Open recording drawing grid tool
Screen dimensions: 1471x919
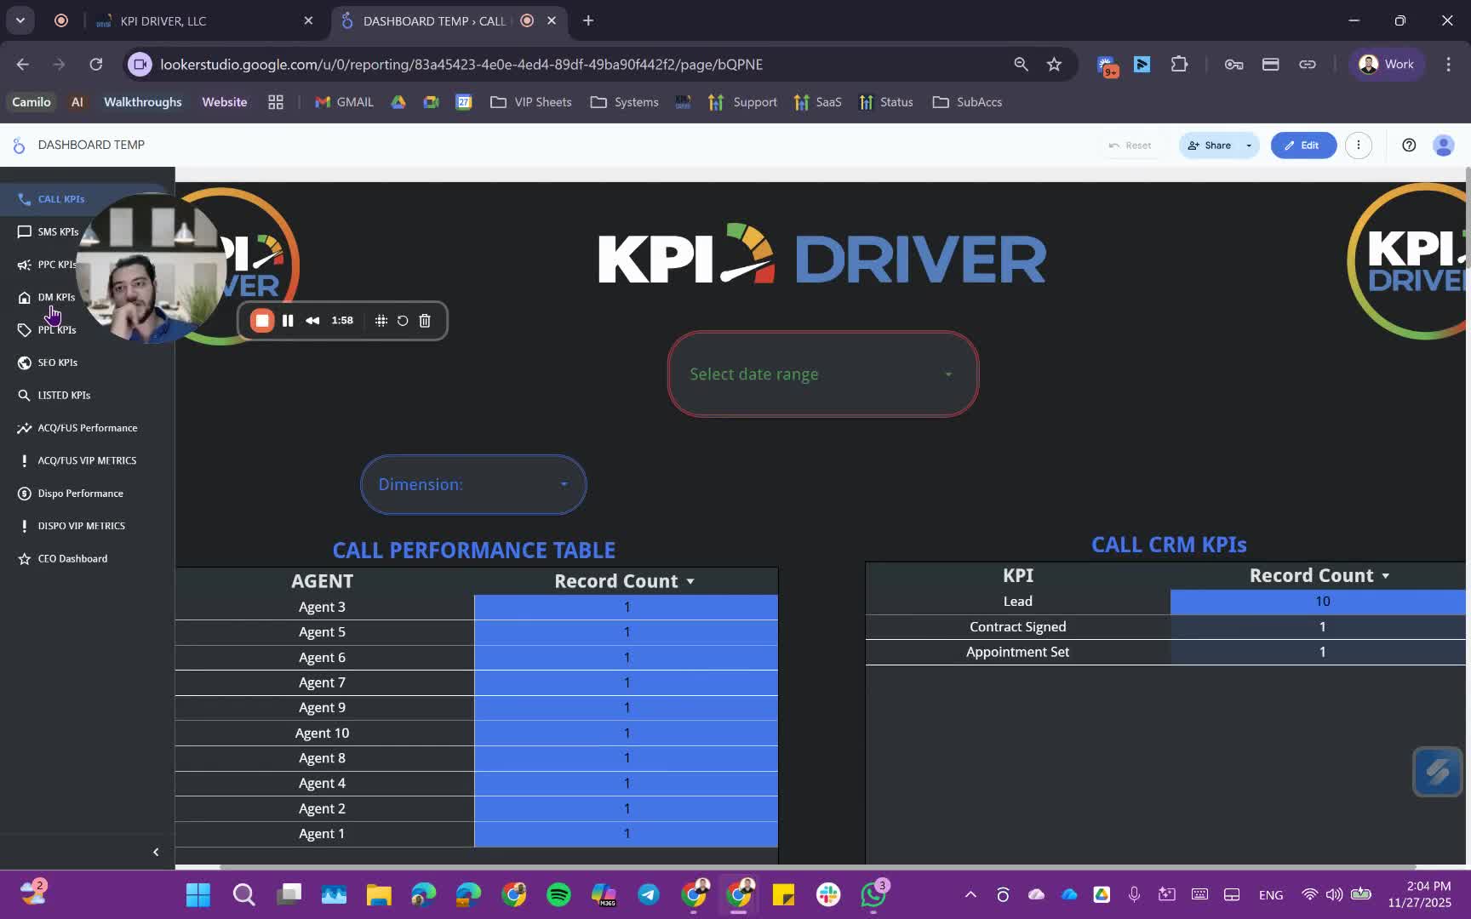tap(381, 321)
